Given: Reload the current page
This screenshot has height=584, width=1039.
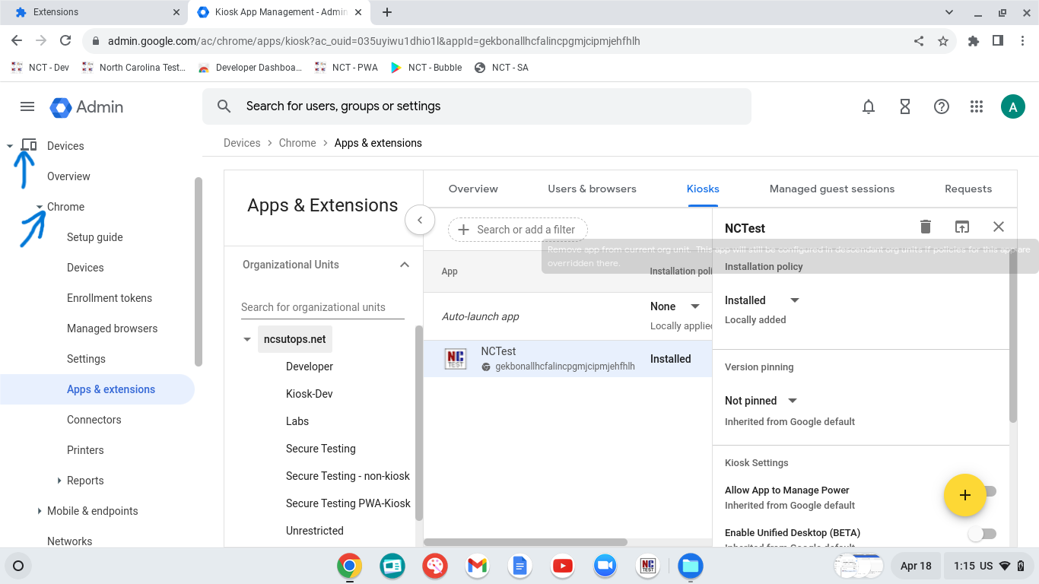Looking at the screenshot, I should 65,41.
